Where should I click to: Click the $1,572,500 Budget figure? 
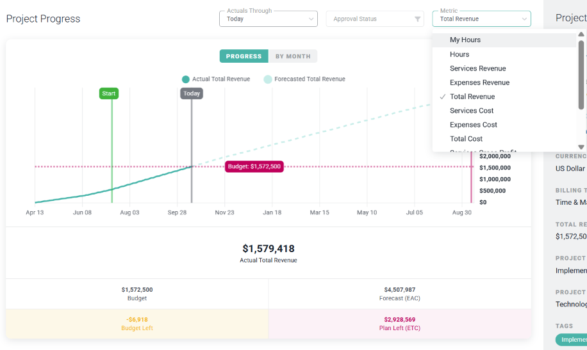click(137, 290)
